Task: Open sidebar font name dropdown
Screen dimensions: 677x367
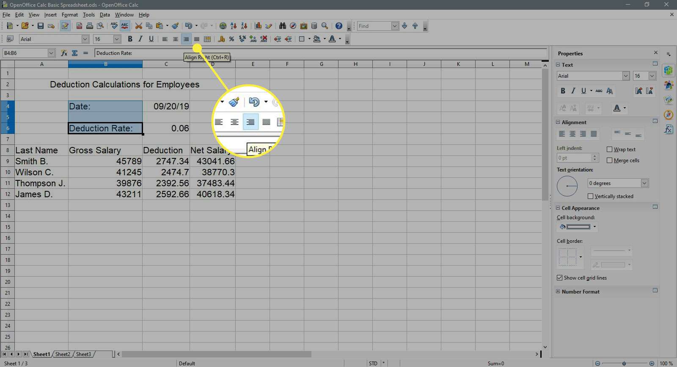Action: (626, 76)
